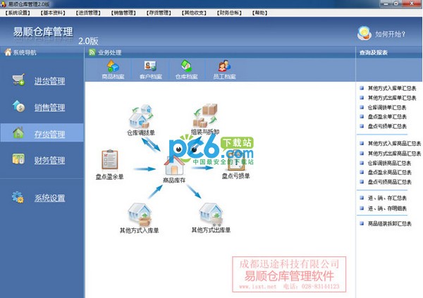
Task: Open the 【财务总帐】 menu
Action: (x=229, y=13)
